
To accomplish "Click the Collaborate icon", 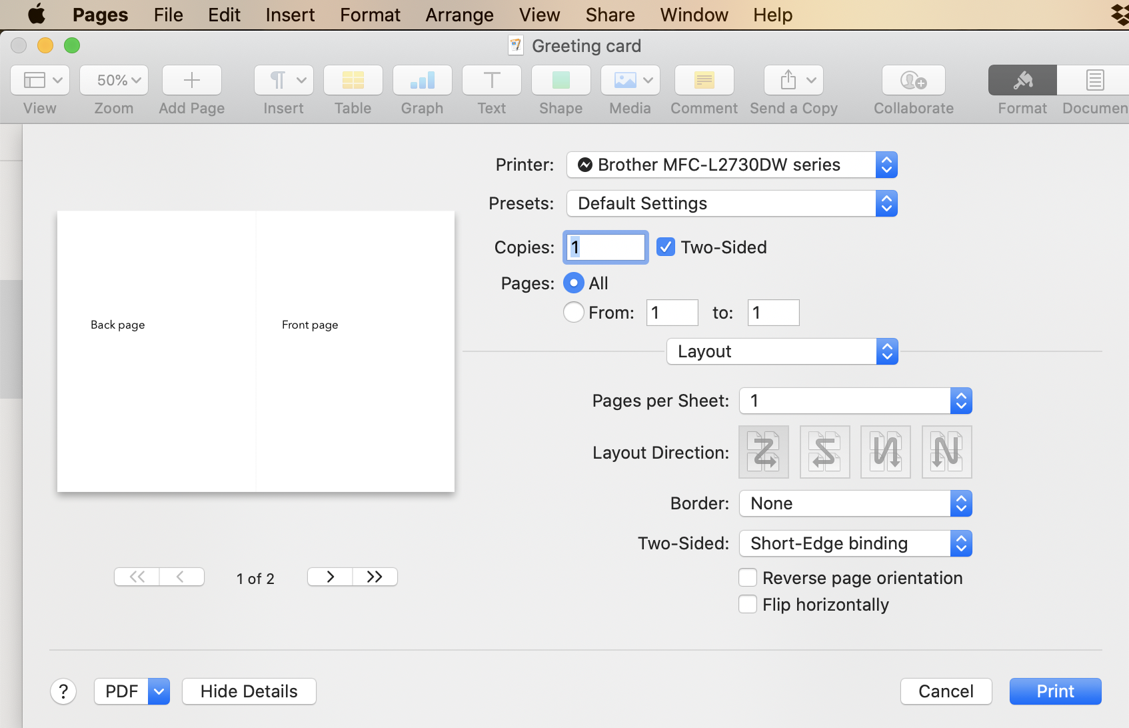I will (914, 80).
